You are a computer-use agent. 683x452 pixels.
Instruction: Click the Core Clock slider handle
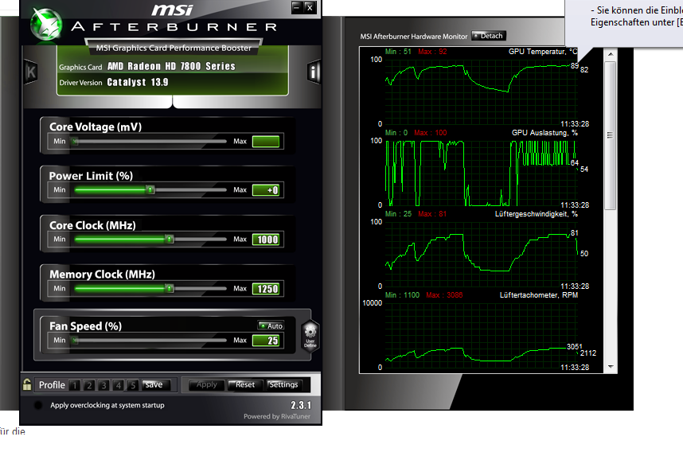[170, 239]
